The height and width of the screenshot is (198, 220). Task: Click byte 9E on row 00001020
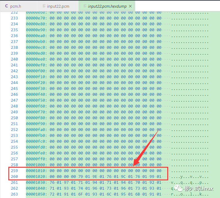95,177
